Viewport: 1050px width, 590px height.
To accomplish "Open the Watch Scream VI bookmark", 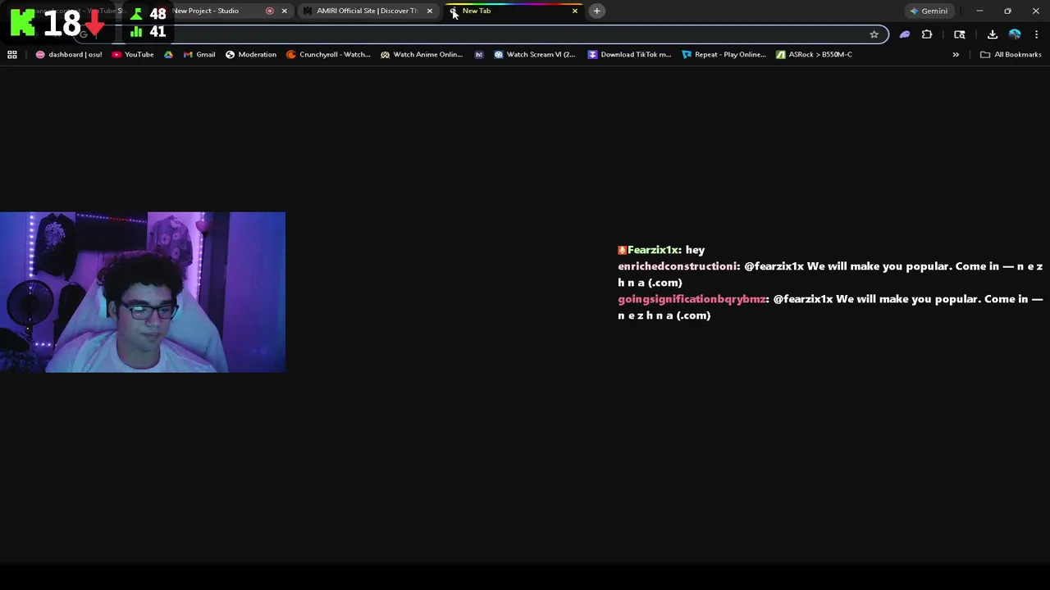I will tap(535, 54).
